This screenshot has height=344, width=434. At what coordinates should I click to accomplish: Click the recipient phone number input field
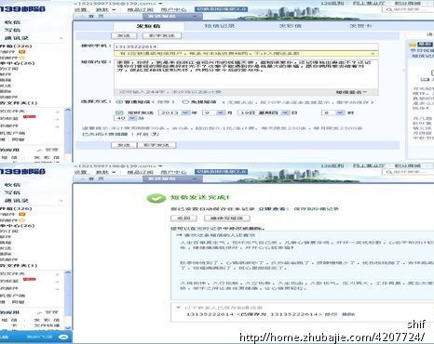246,46
